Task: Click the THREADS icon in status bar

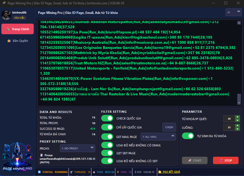Action: [x=72, y=172]
